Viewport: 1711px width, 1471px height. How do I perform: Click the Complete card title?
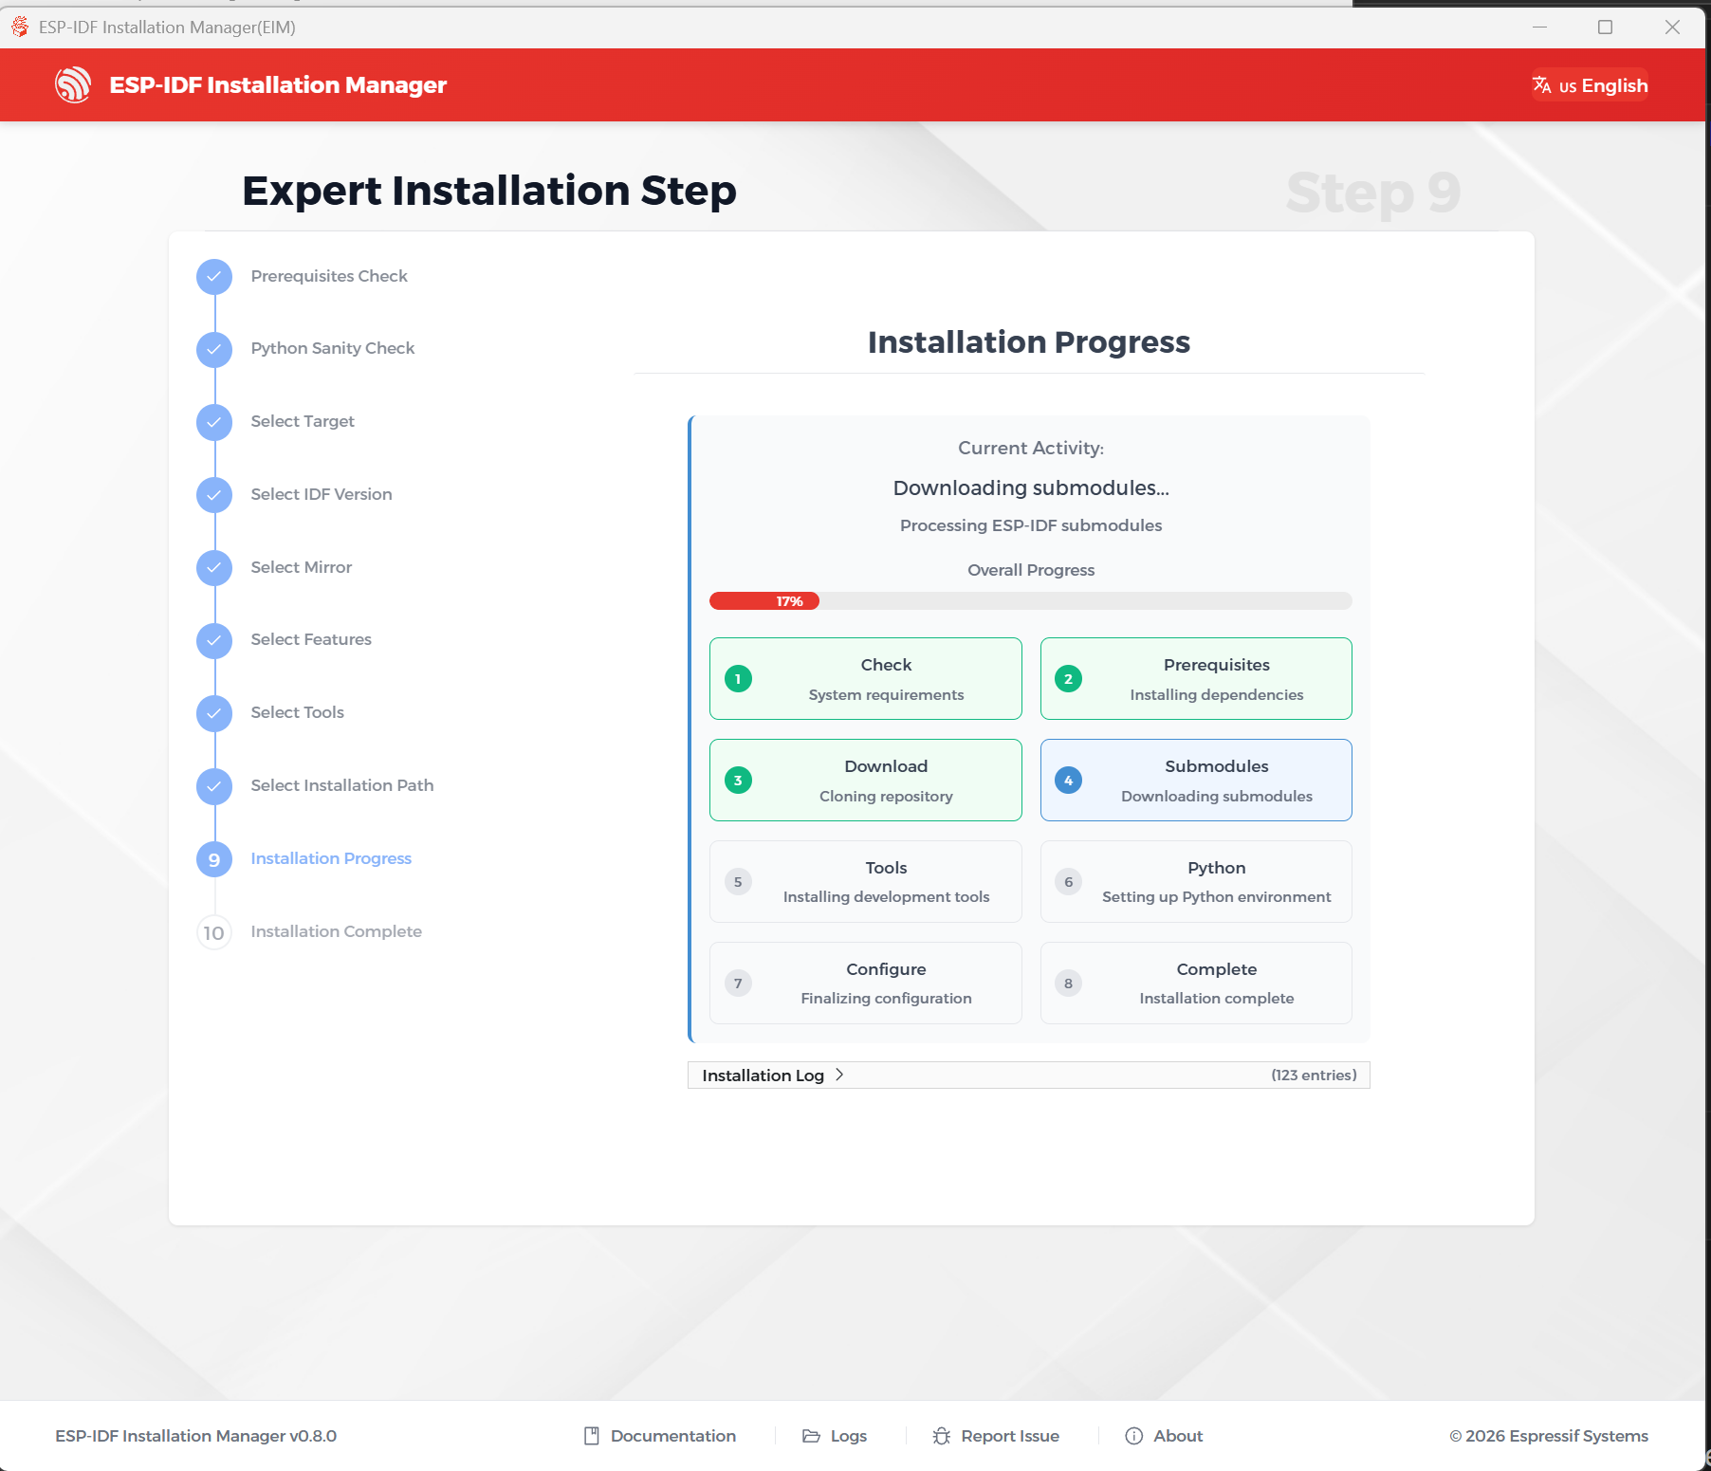(x=1217, y=969)
